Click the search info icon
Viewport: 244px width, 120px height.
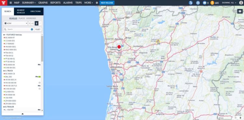(x=32, y=29)
